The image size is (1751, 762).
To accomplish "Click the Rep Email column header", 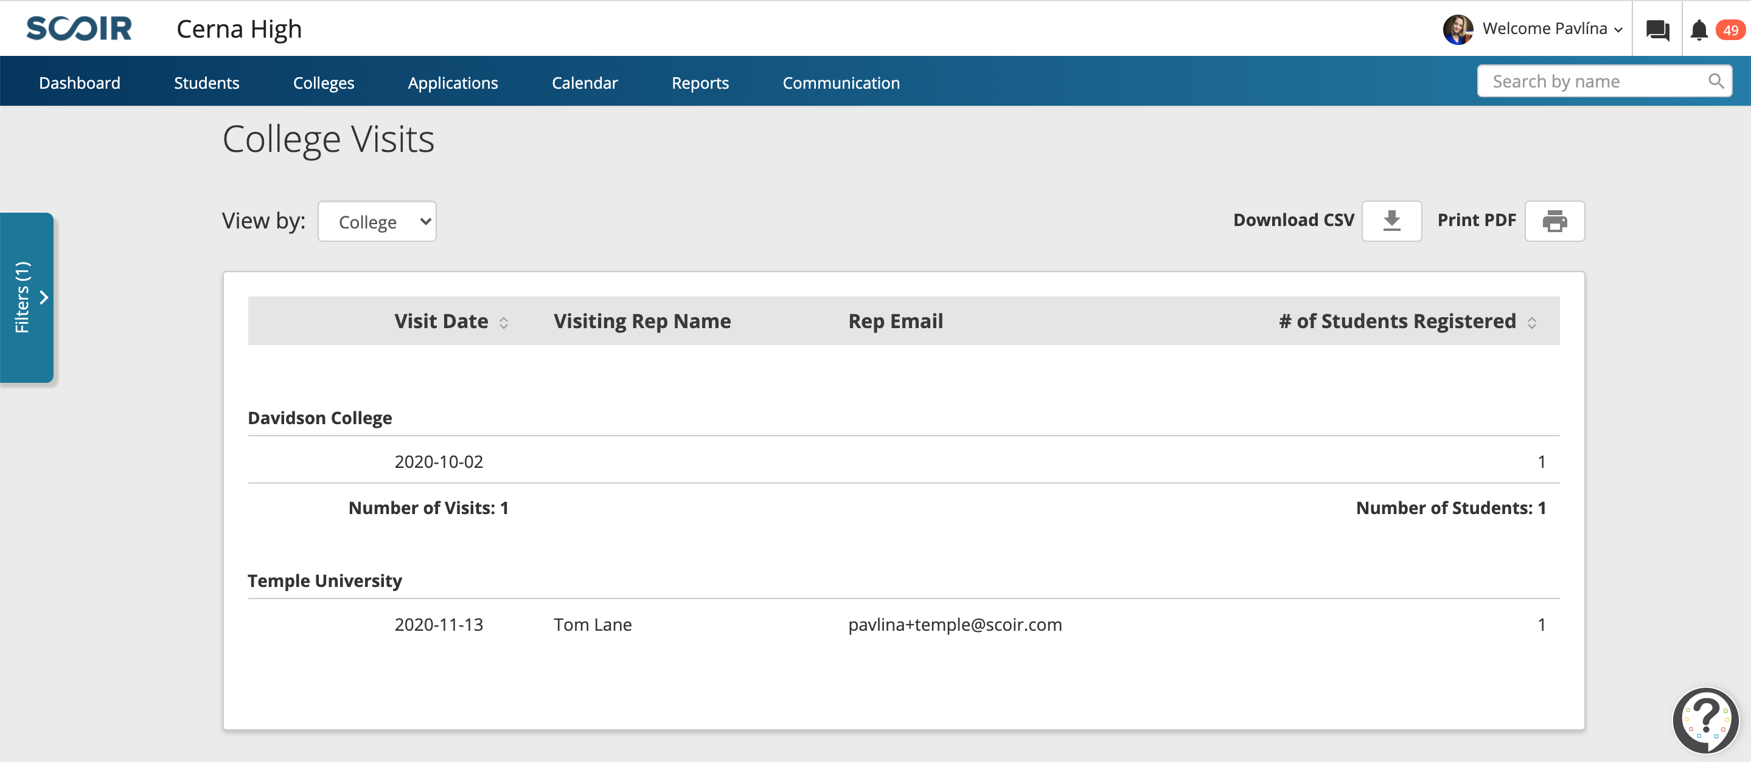I will pos(895,321).
